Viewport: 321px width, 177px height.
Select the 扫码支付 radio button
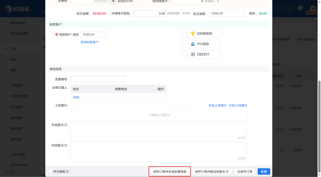point(188,54)
